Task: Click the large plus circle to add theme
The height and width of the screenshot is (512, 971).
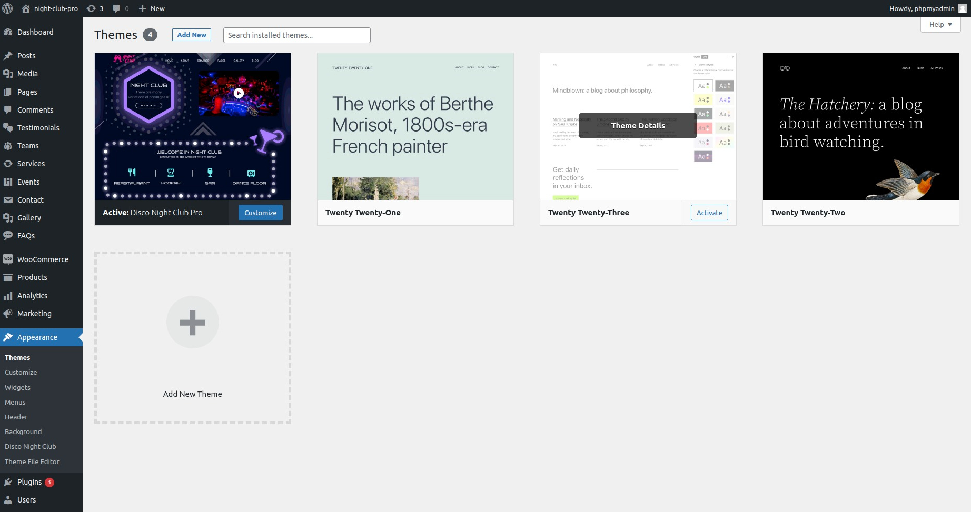Action: (193, 322)
